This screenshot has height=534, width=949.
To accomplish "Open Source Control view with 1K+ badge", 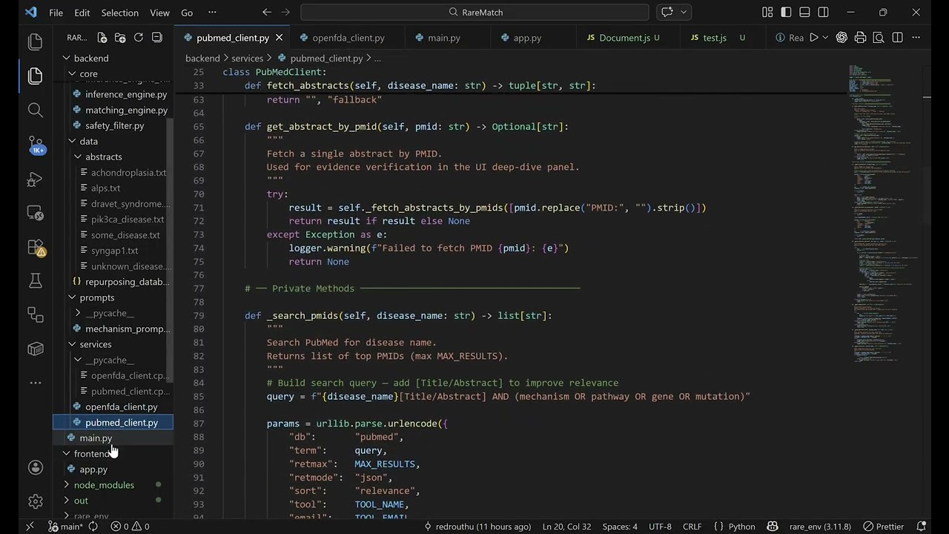I will 35,144.
